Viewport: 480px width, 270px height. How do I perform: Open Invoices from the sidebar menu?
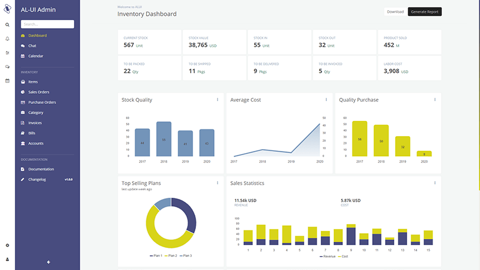pyautogui.click(x=35, y=123)
